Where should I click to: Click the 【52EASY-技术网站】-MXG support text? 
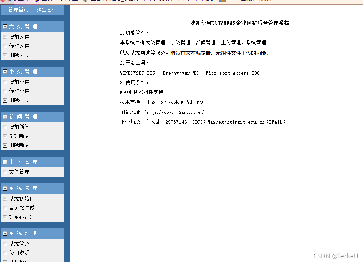(175, 102)
